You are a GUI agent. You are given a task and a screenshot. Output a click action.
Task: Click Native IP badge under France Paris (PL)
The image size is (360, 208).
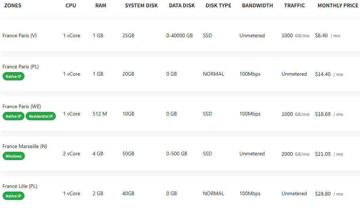[14, 76]
